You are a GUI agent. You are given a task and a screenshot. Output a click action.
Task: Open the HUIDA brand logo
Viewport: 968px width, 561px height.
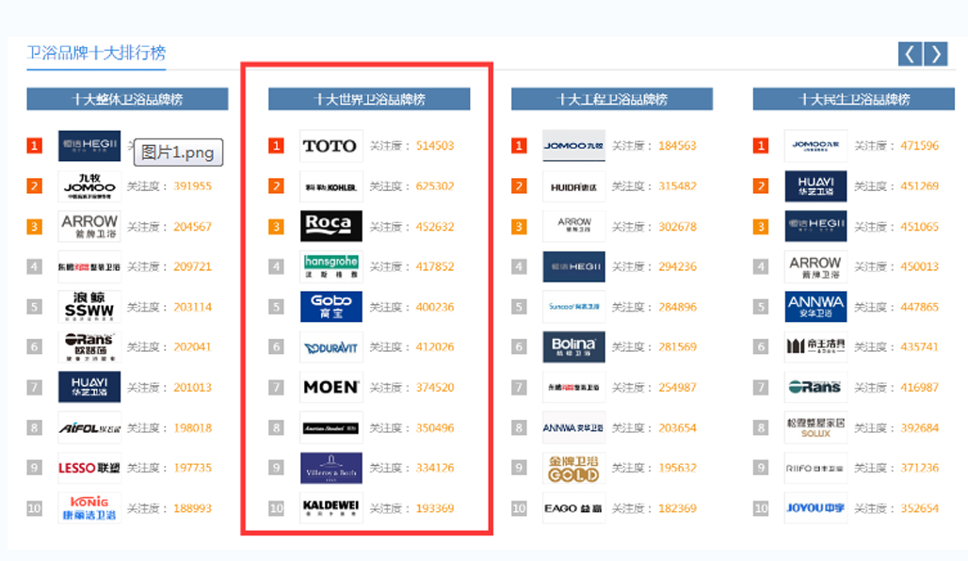click(573, 186)
